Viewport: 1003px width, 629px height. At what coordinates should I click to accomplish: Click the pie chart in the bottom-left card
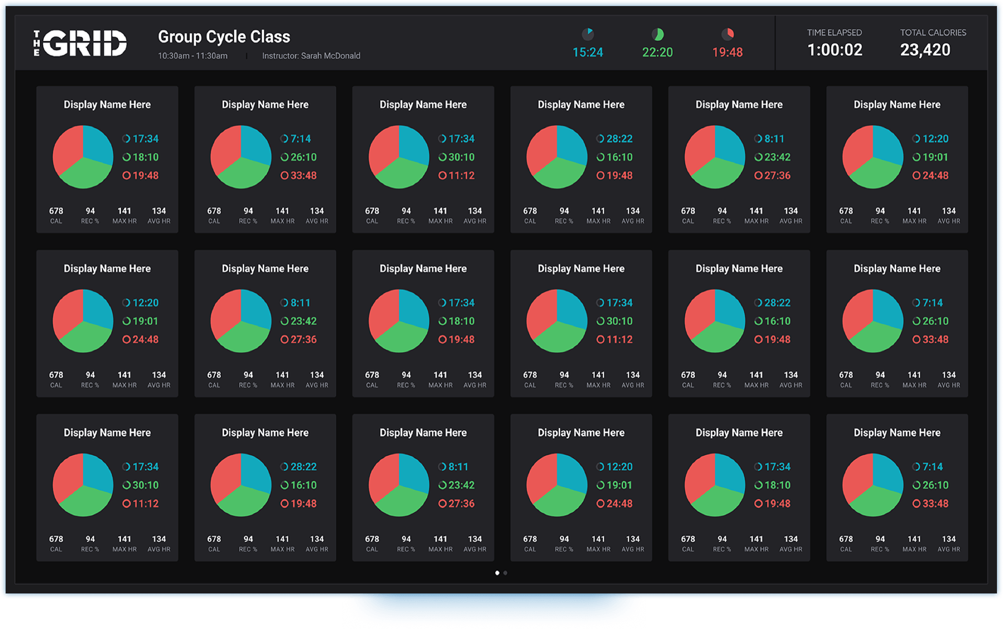(83, 485)
